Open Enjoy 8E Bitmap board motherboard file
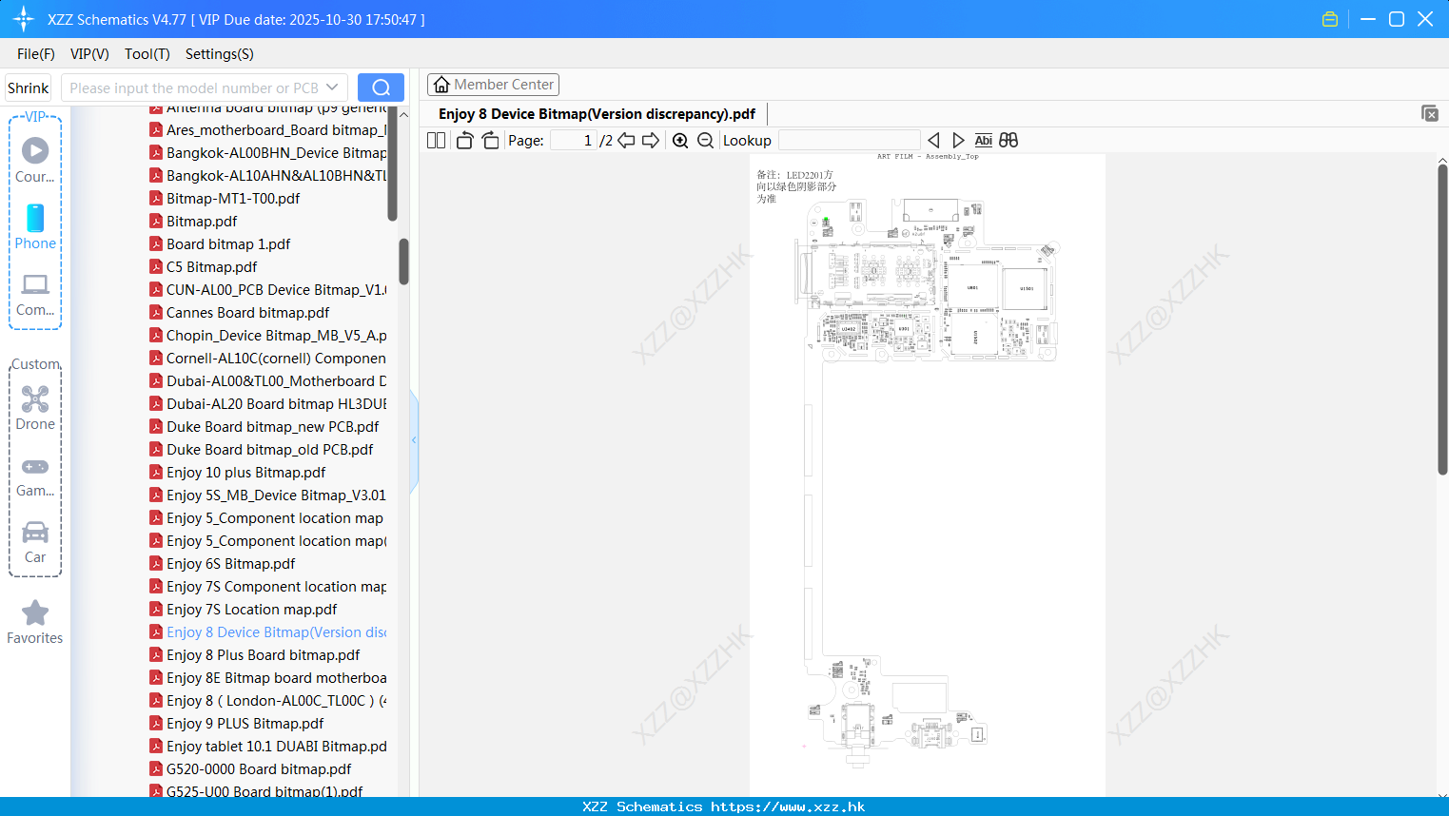The width and height of the screenshot is (1449, 816). point(267,678)
